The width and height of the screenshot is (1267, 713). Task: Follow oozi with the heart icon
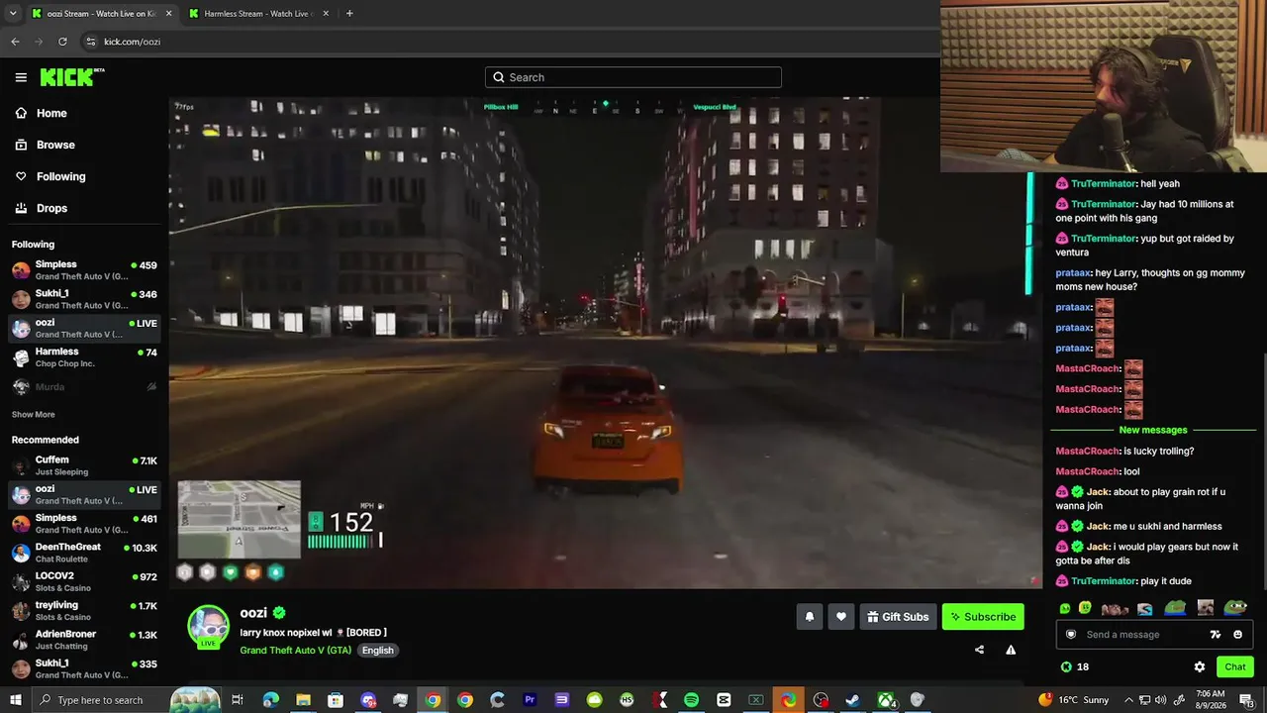click(841, 617)
